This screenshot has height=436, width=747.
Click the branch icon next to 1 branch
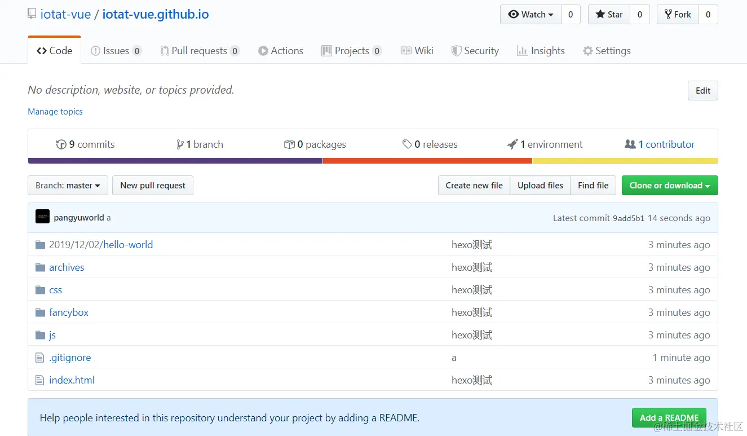click(x=180, y=144)
